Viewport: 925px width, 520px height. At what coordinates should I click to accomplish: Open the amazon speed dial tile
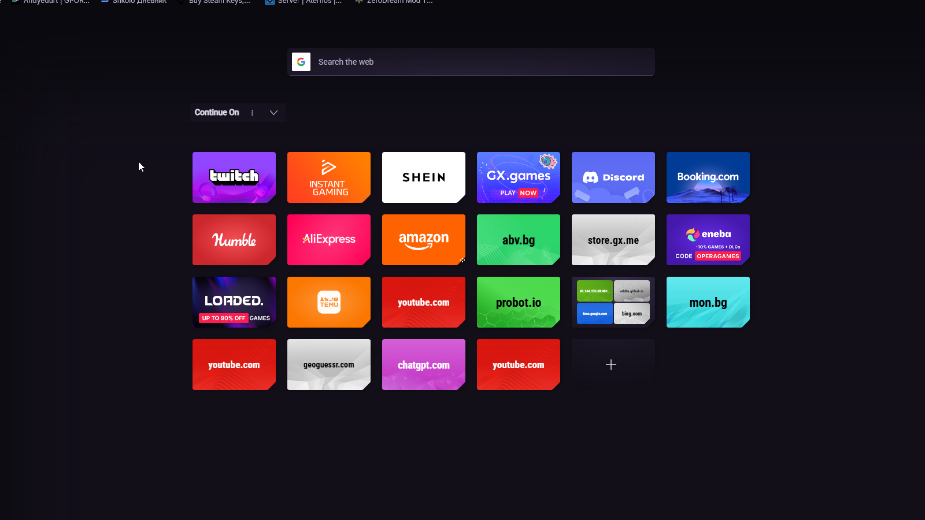pos(424,240)
